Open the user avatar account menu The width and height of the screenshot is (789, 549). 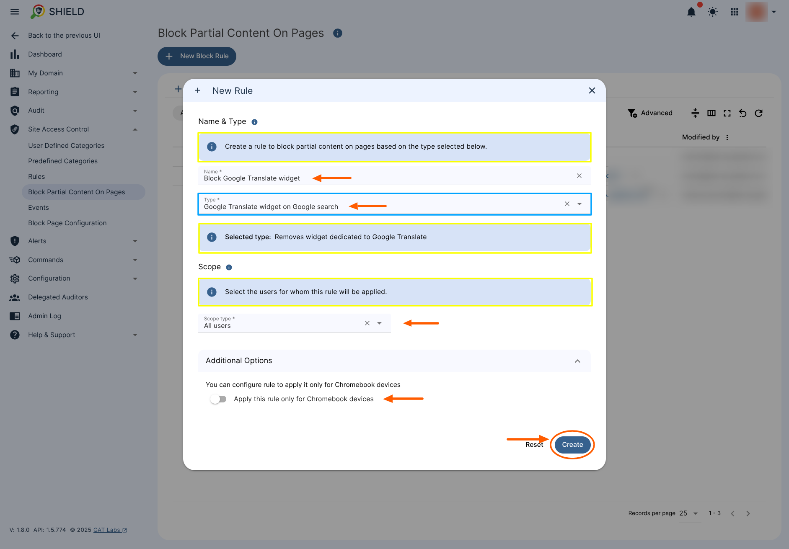[757, 12]
